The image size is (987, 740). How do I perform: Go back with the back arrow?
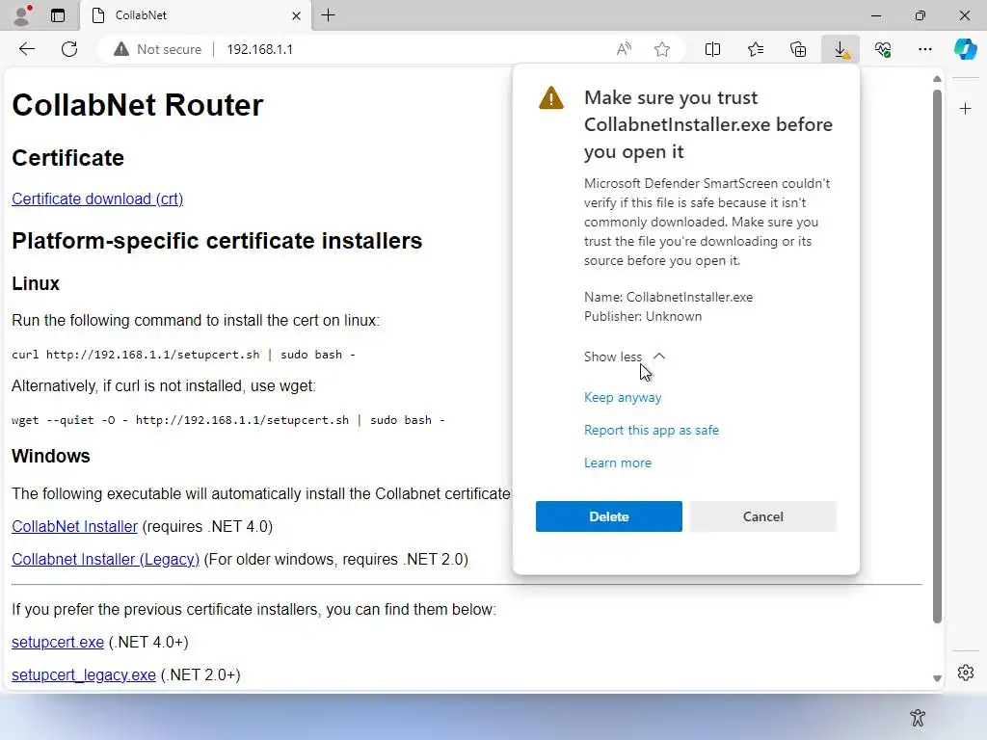point(26,49)
